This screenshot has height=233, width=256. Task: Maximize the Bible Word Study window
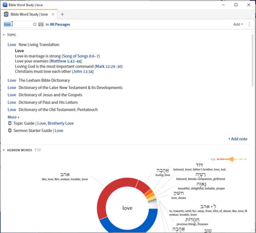(x=236, y=5)
